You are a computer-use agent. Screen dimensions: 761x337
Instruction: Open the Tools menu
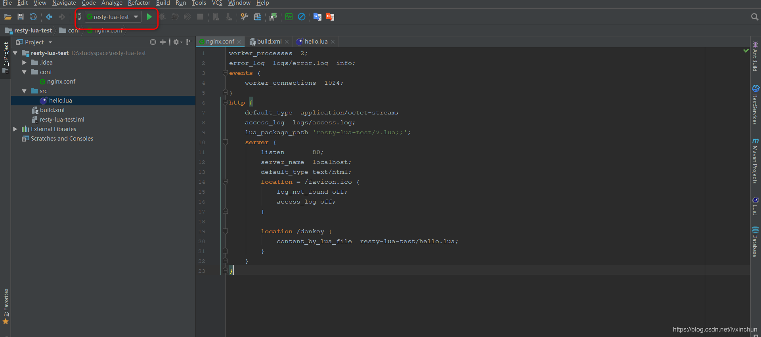199,3
